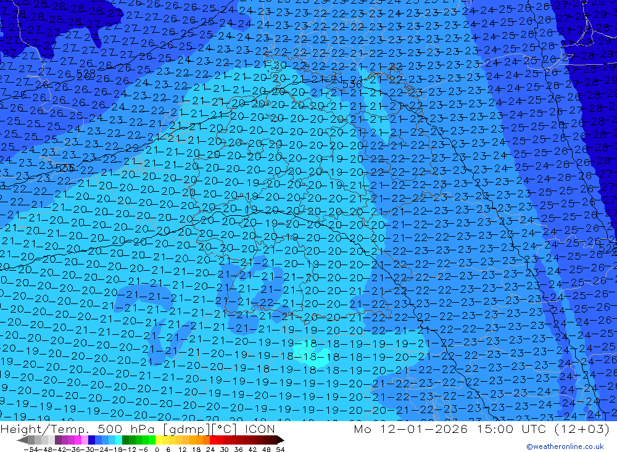Screen dimensions: 617x452
Task: Click the 36 legend scale label
Action: coord(238,450)
